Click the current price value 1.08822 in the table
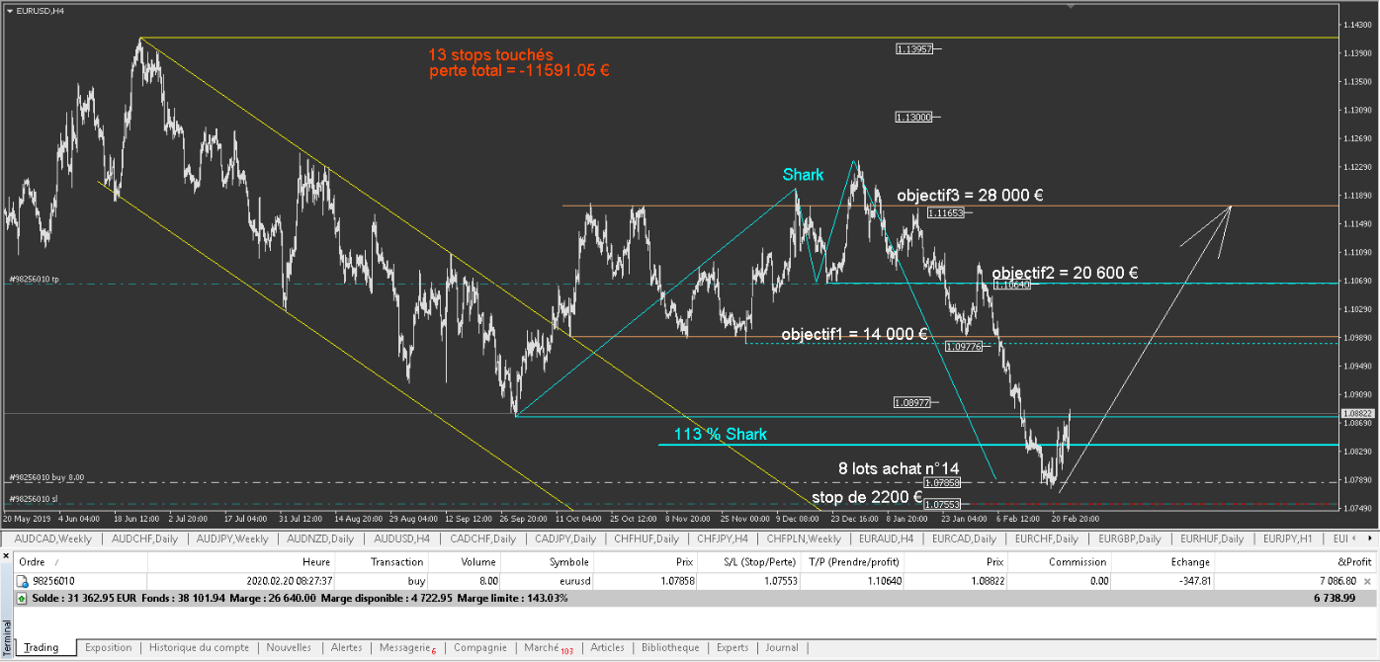Screen dimensions: 1380x662 tap(988, 583)
